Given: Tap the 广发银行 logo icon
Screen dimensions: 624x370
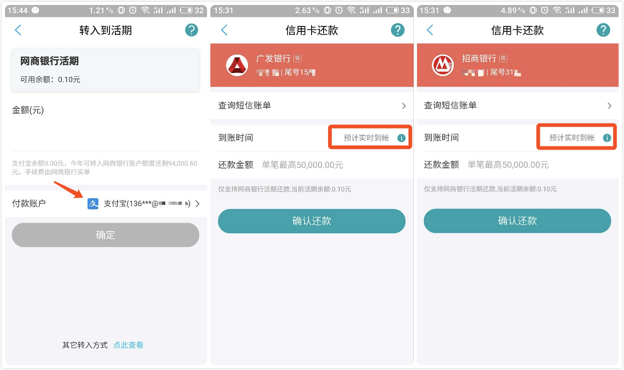Looking at the screenshot, I should coord(237,65).
